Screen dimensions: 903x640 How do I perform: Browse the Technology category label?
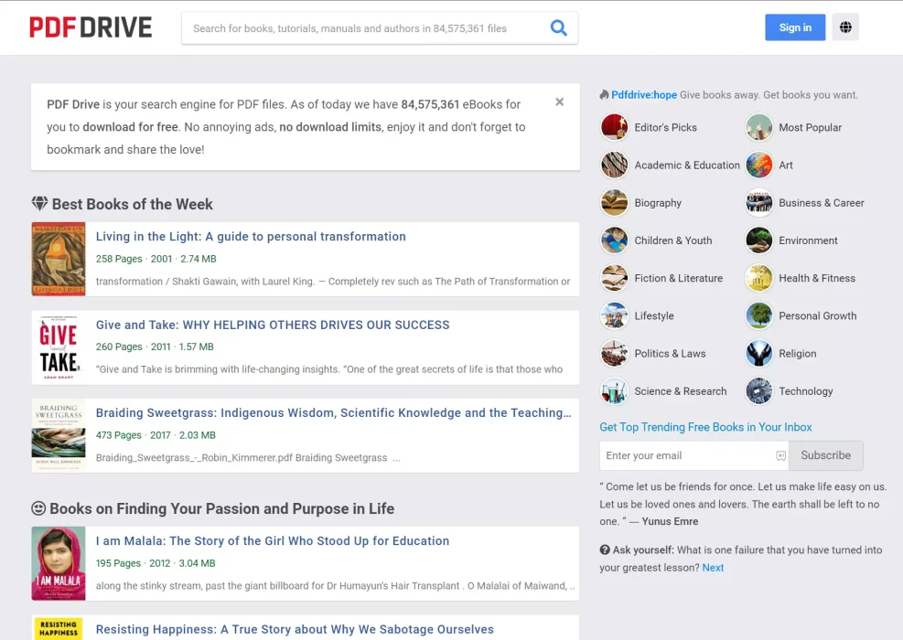pos(806,391)
